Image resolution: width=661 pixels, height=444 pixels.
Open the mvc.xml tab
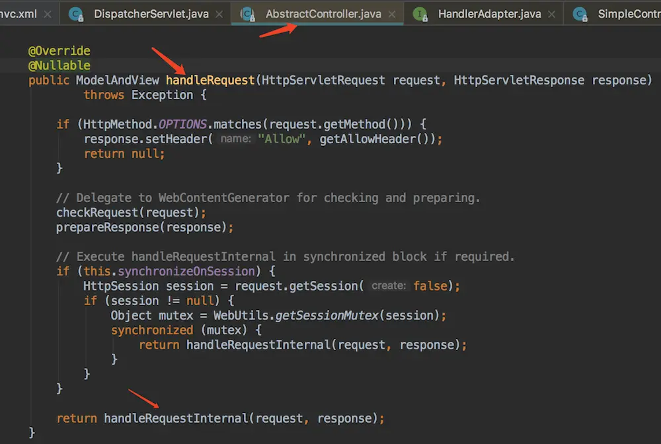pos(17,14)
